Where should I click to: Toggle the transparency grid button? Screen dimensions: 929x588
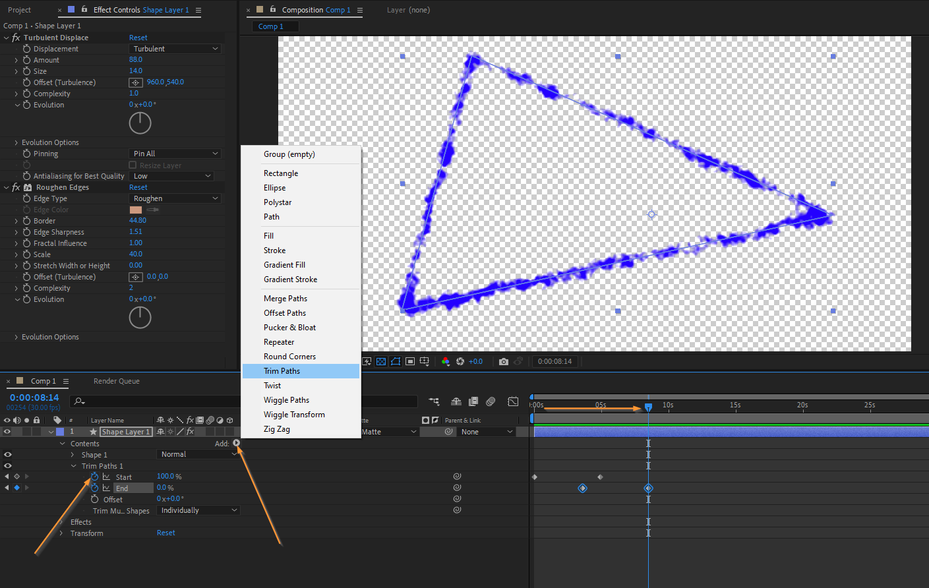point(382,361)
